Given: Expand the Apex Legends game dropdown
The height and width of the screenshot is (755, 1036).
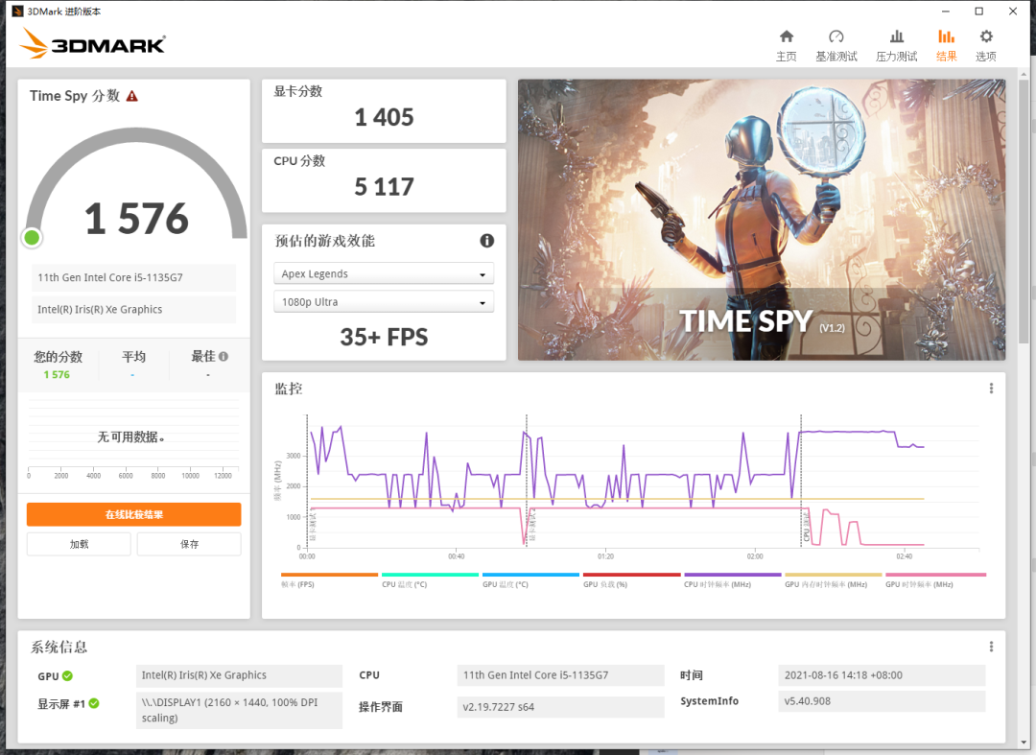Looking at the screenshot, I should 384,273.
